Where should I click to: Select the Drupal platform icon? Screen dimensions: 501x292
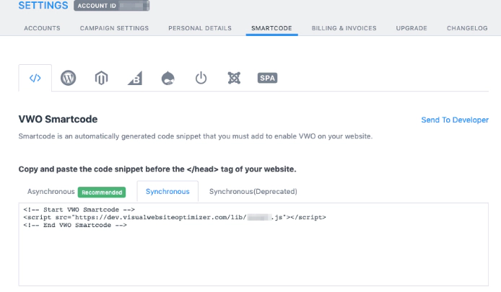tap(167, 79)
